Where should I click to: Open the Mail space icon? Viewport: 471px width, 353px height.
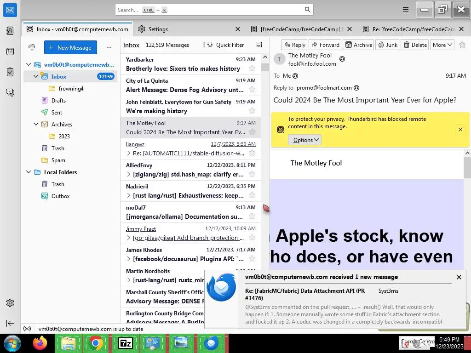pyautogui.click(x=10, y=10)
